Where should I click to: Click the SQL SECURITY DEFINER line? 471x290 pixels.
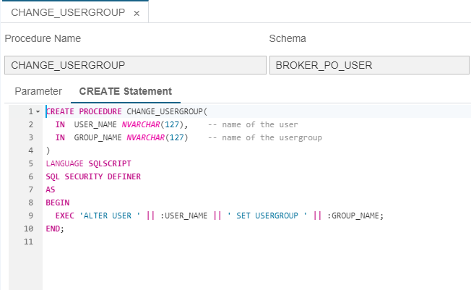(x=93, y=176)
